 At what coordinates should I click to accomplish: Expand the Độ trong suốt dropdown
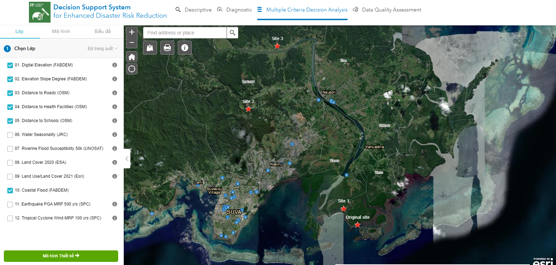pyautogui.click(x=102, y=49)
